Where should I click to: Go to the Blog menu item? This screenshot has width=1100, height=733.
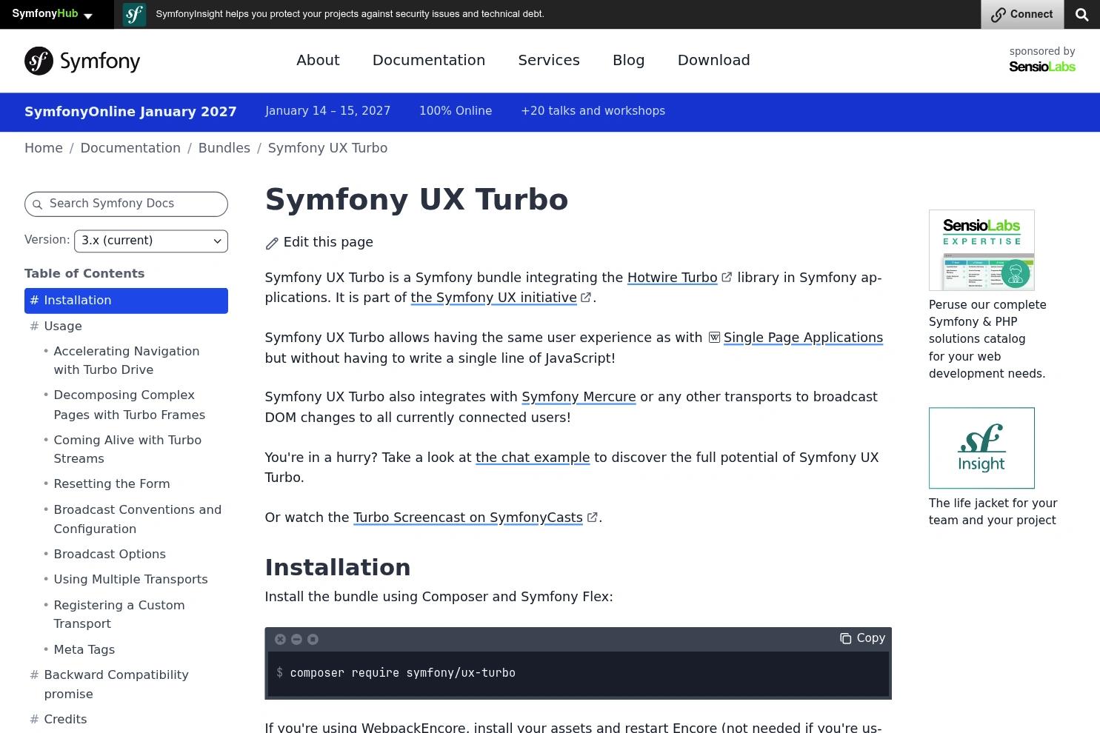click(628, 60)
